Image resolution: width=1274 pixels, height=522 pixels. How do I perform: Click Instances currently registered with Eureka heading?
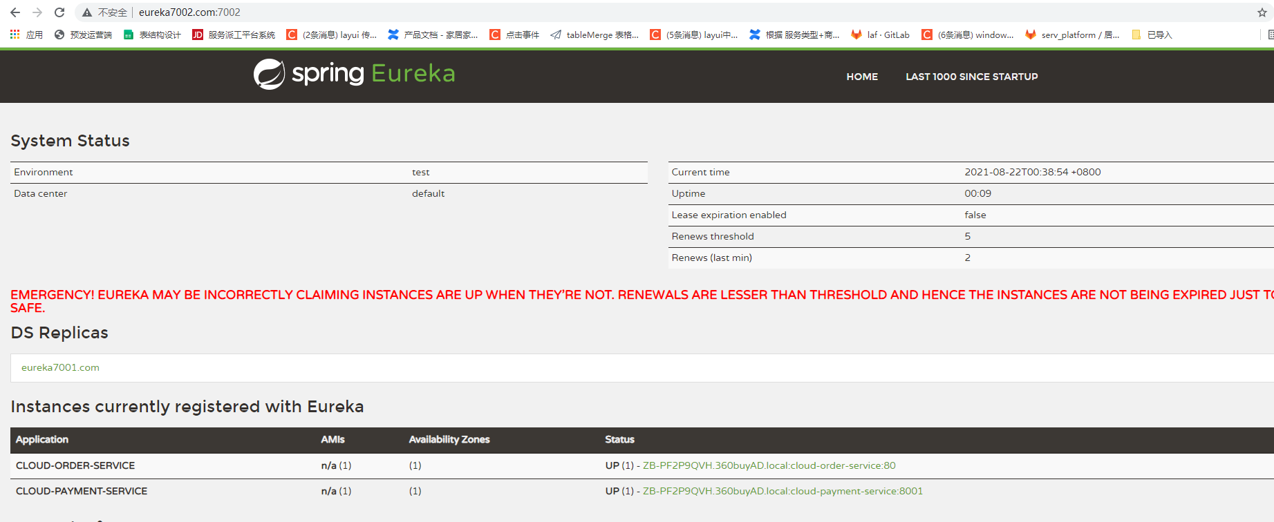pos(187,407)
